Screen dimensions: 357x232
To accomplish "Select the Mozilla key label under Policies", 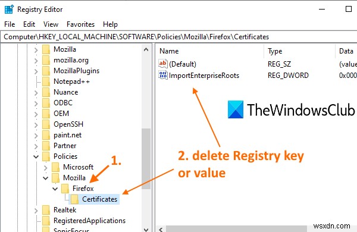I will coord(74,178).
